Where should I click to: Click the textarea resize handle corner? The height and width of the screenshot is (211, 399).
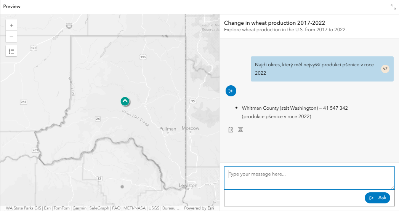point(393,188)
